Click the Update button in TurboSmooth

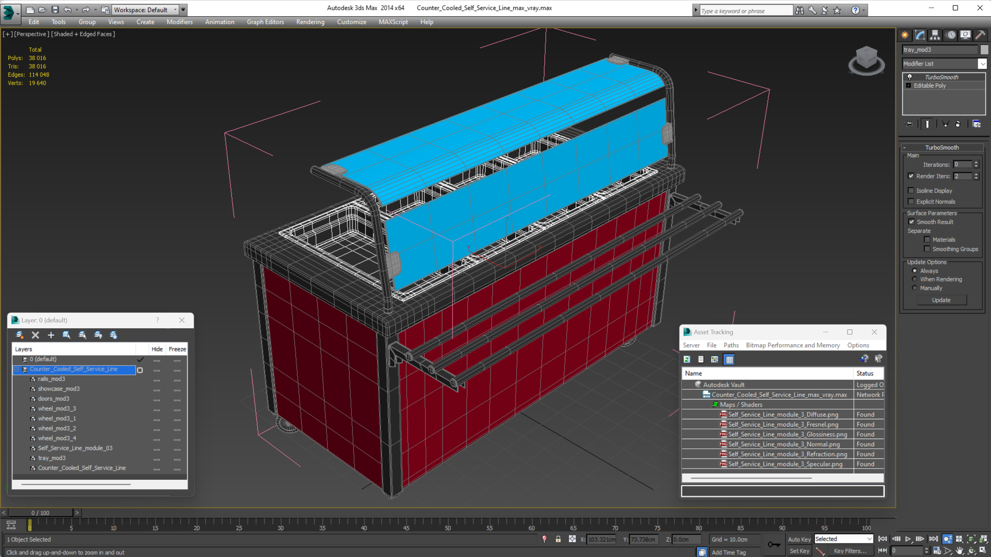pos(941,300)
